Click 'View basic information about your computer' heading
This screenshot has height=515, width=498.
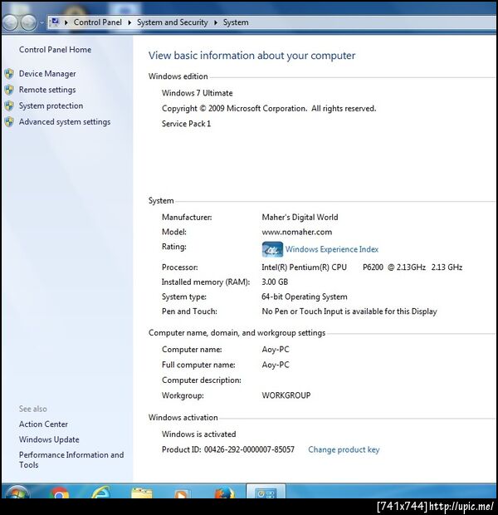coord(251,56)
